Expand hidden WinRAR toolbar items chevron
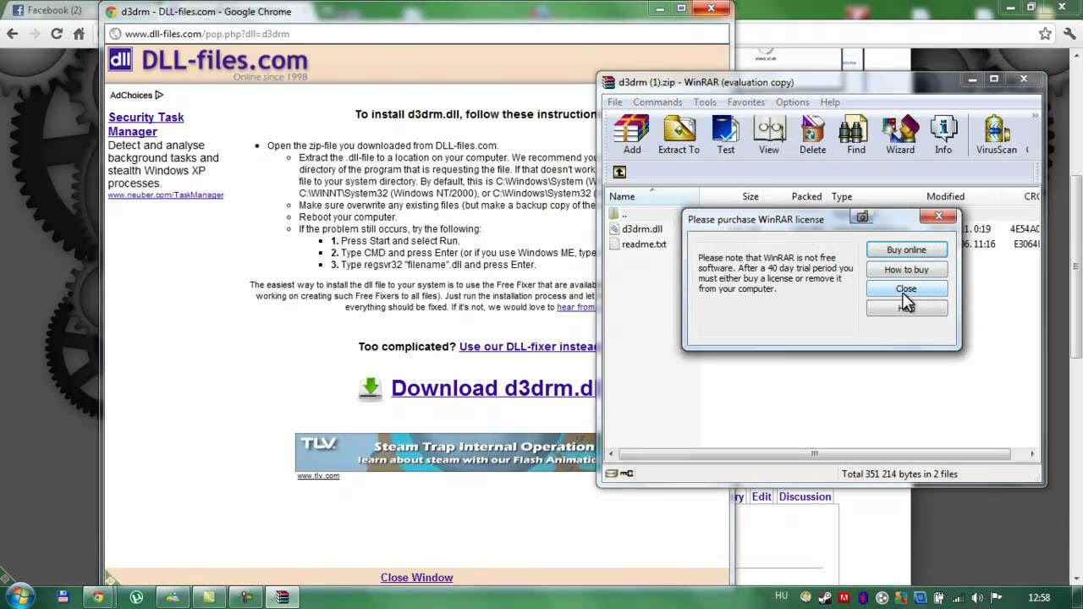Screen dimensions: 1083x609 [x=1034, y=116]
